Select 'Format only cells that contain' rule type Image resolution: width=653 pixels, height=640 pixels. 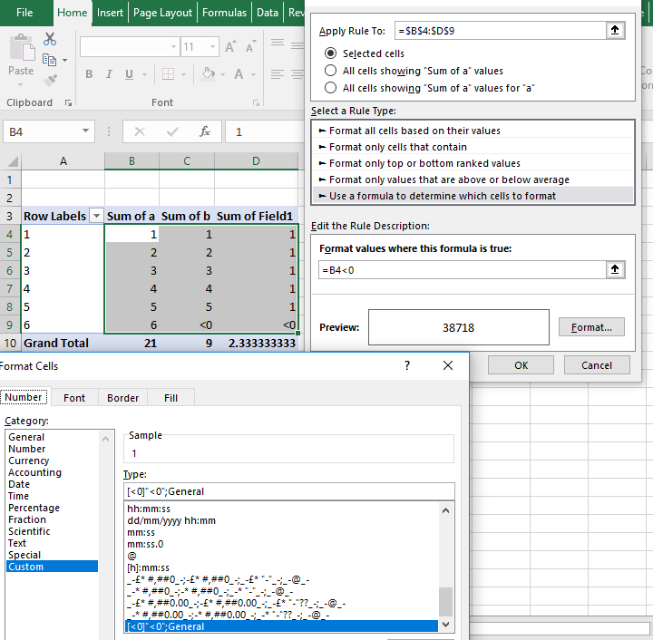473,147
